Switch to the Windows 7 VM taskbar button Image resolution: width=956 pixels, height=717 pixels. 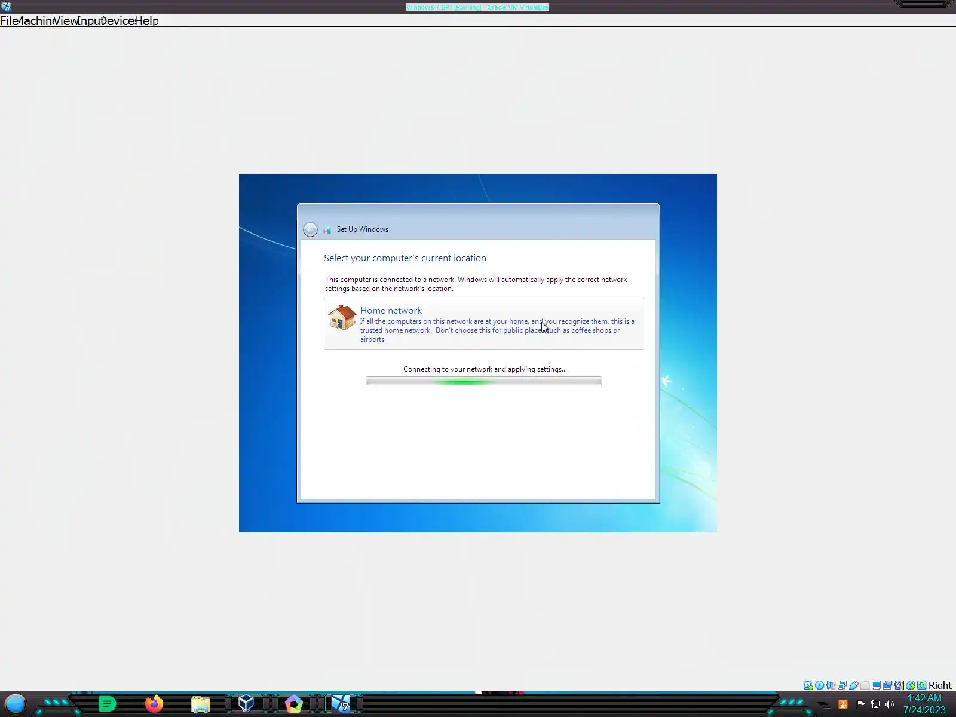341,704
